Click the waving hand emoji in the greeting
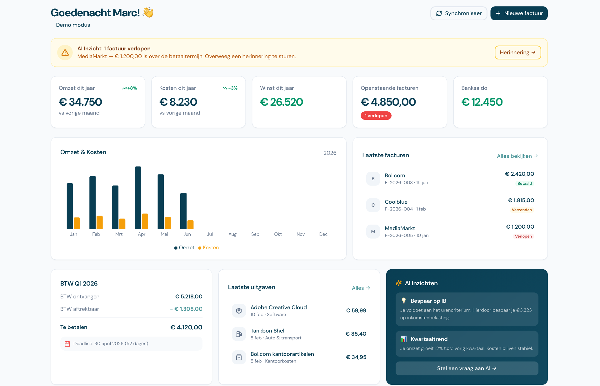Viewport: 600px width, 386px height. pyautogui.click(x=148, y=13)
